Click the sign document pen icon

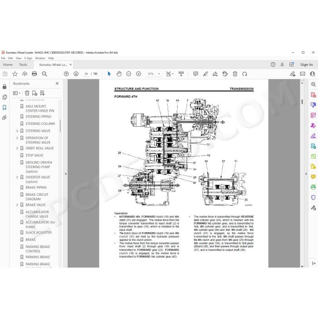(215, 74)
